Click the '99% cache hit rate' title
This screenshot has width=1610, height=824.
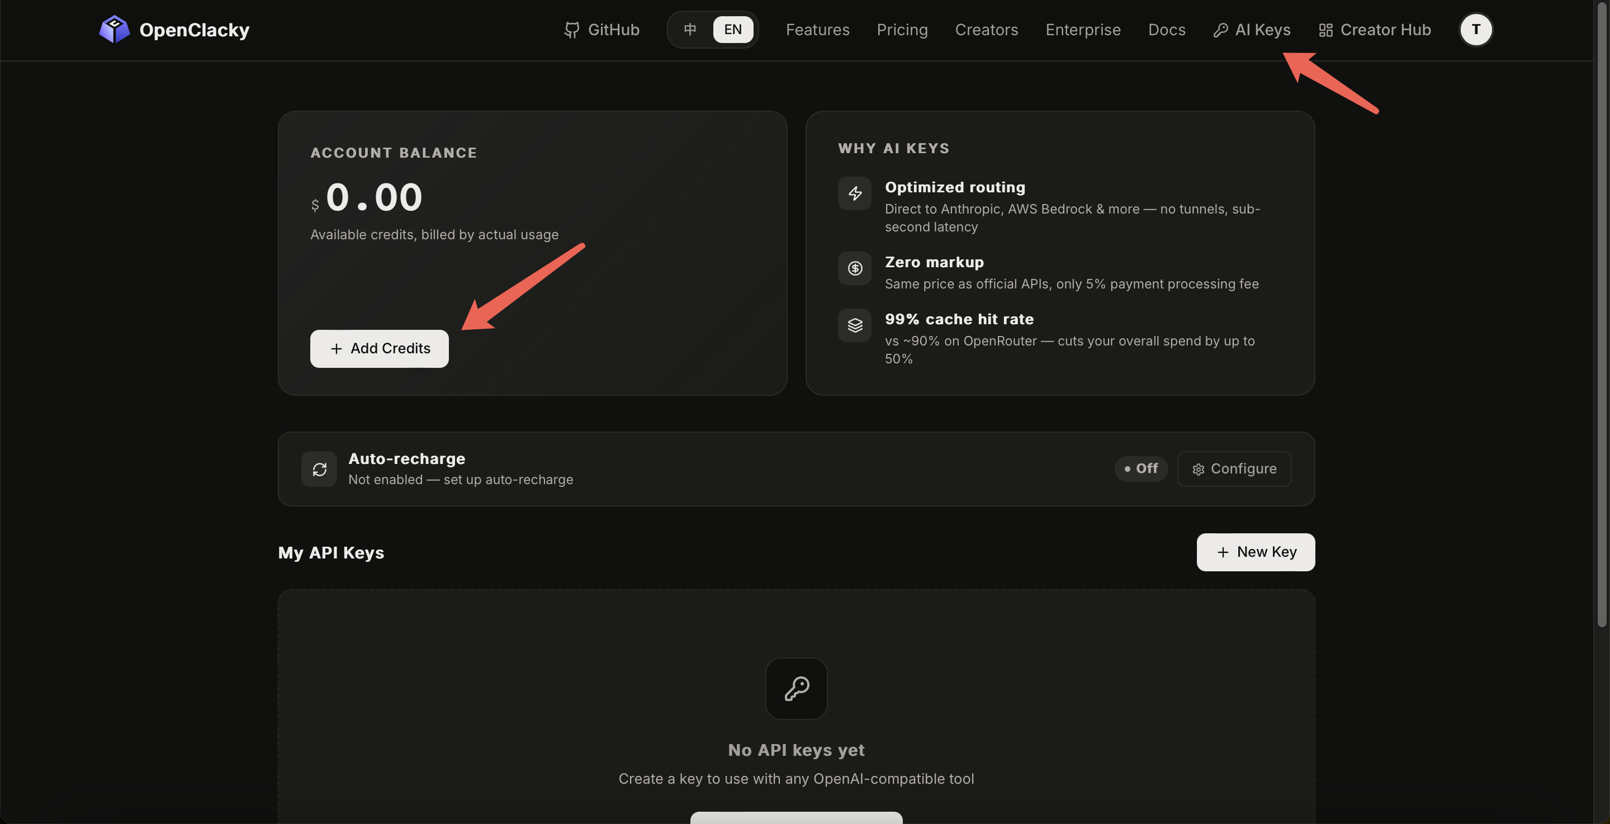pos(959,319)
